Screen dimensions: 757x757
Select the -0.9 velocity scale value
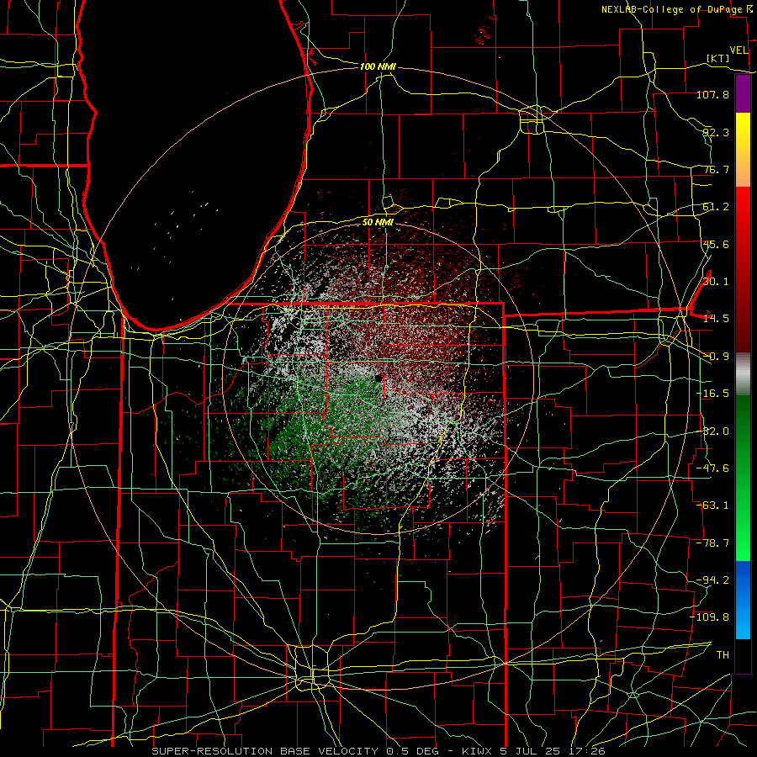click(x=716, y=357)
